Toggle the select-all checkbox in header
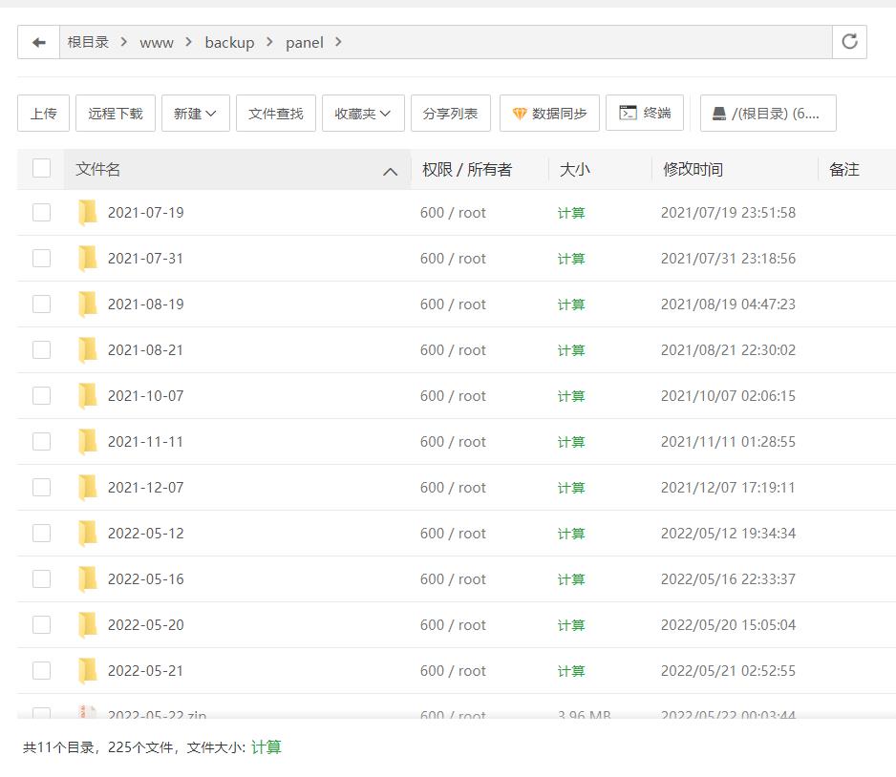 42,168
